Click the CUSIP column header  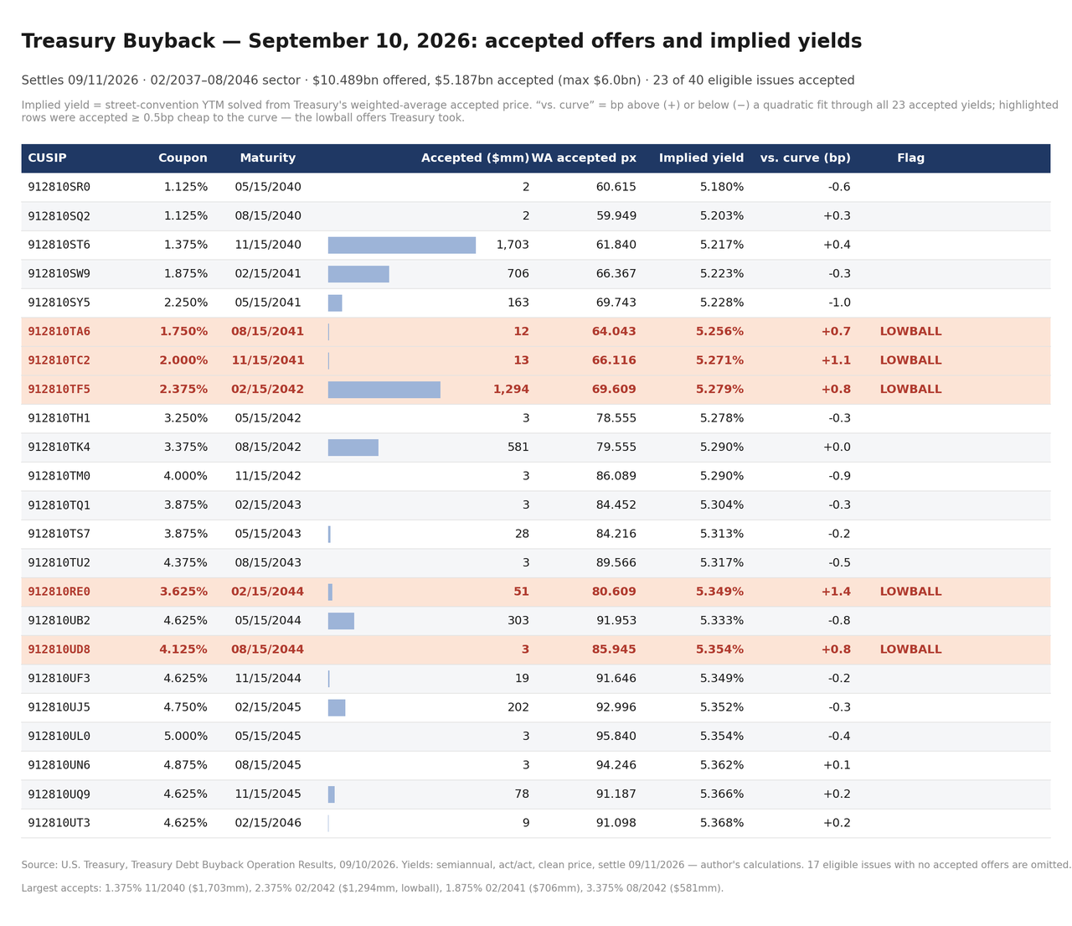pos(47,158)
